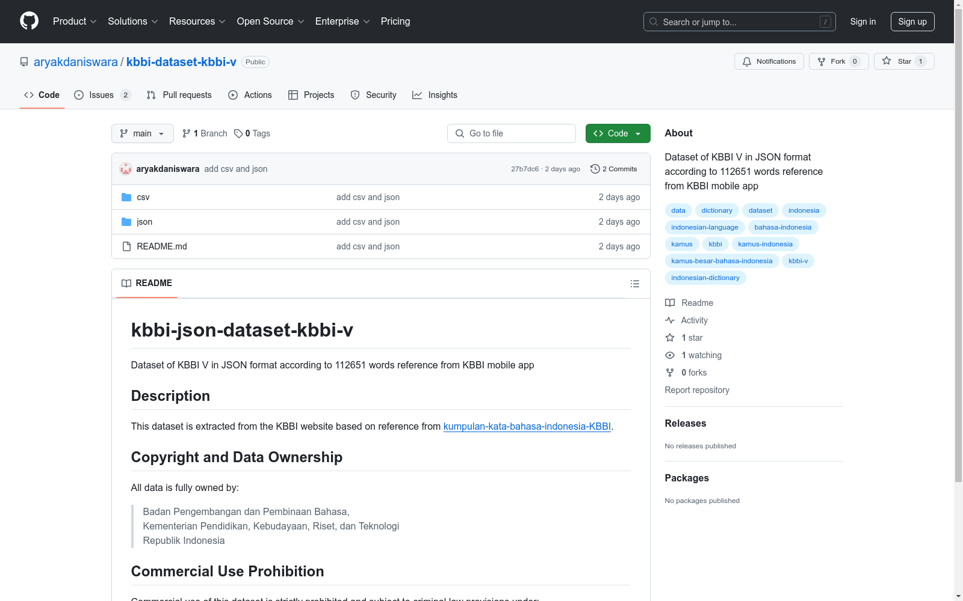The image size is (963, 601).
Task: Open the json folder
Action: [144, 222]
